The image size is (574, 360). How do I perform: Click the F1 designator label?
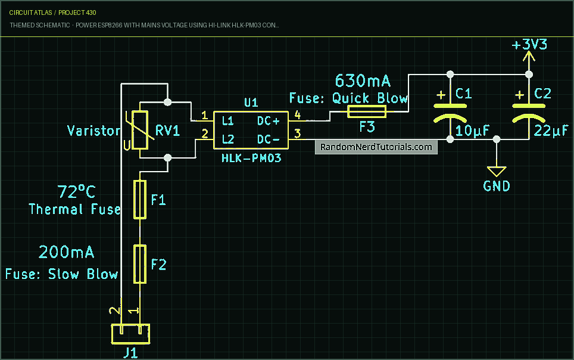[158, 200]
